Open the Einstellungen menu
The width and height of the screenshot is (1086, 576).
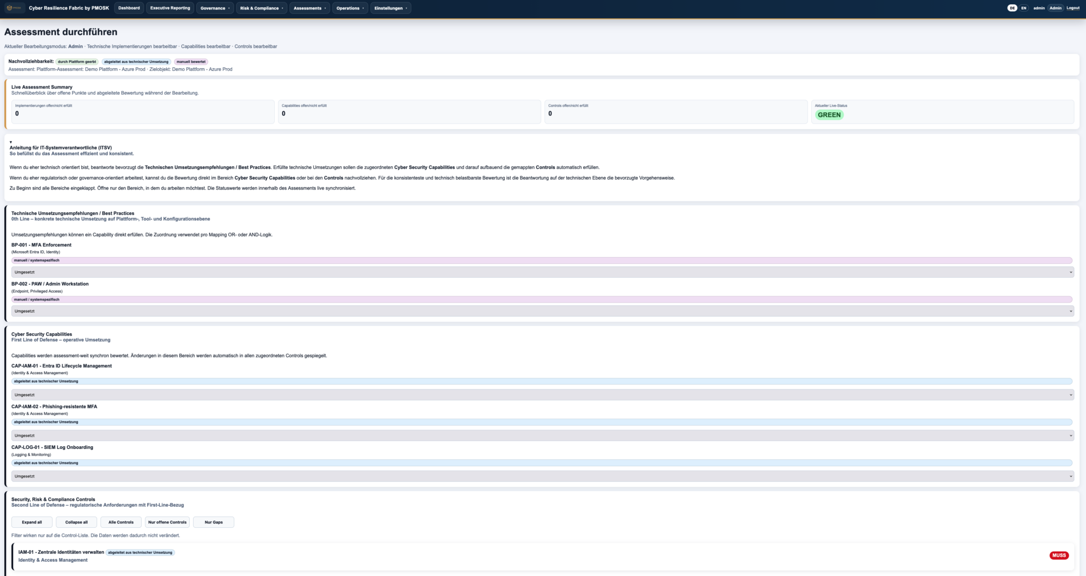point(391,8)
